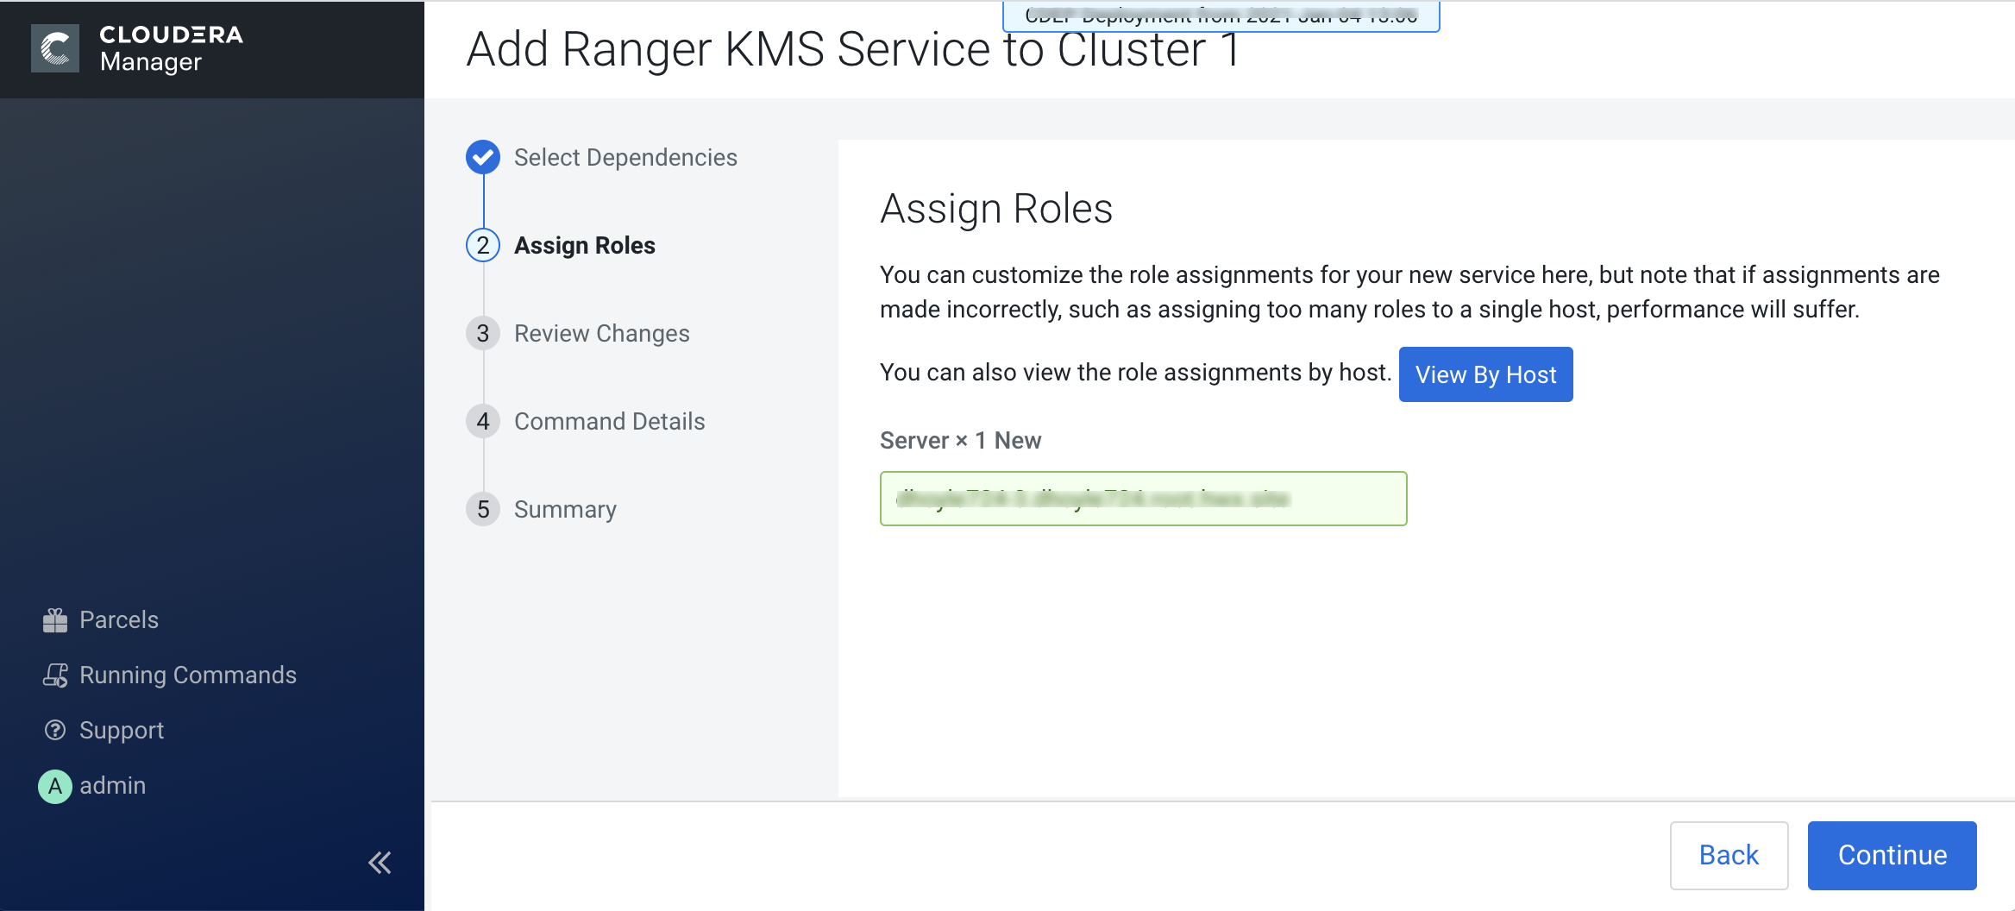Click the step 4 circle

(483, 421)
